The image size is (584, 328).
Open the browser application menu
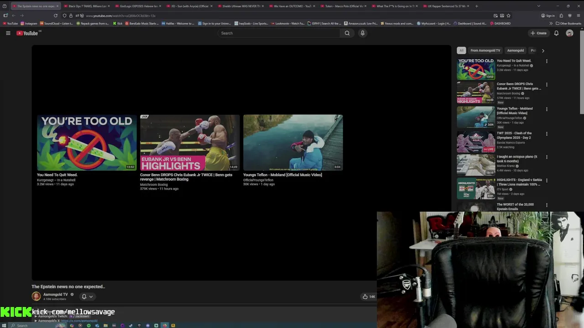(579, 15)
